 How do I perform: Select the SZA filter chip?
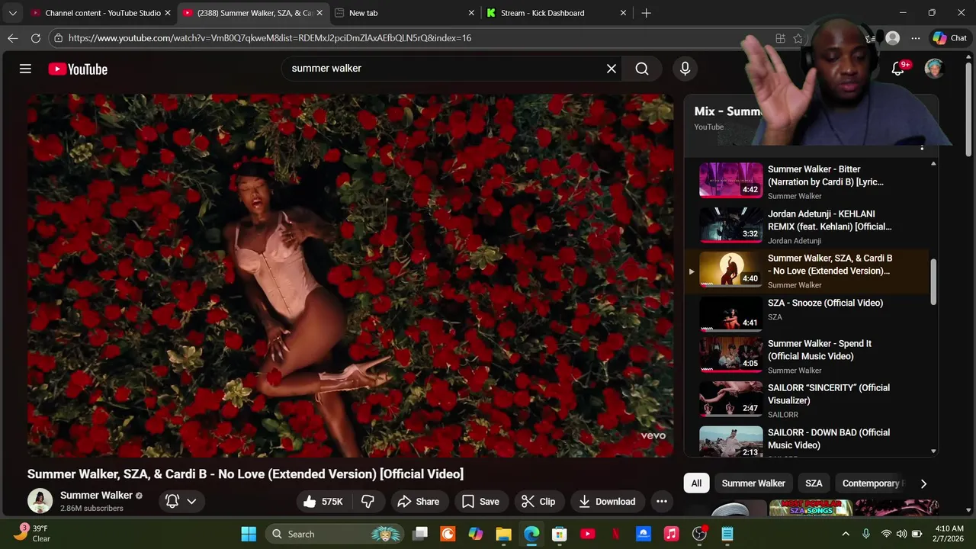tap(814, 483)
